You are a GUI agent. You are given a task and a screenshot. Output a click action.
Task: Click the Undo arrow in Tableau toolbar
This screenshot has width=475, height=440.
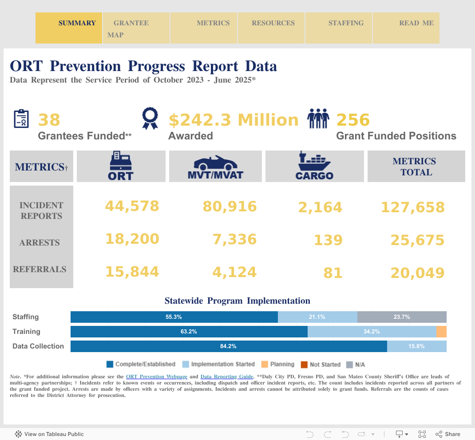[310, 434]
